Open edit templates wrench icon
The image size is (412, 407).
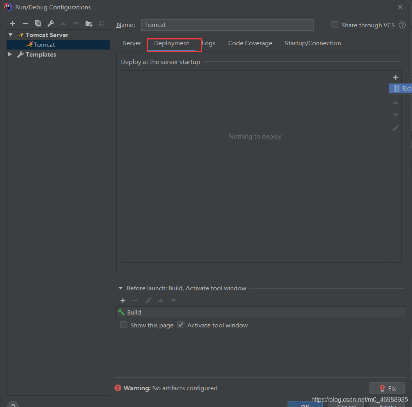[51, 23]
